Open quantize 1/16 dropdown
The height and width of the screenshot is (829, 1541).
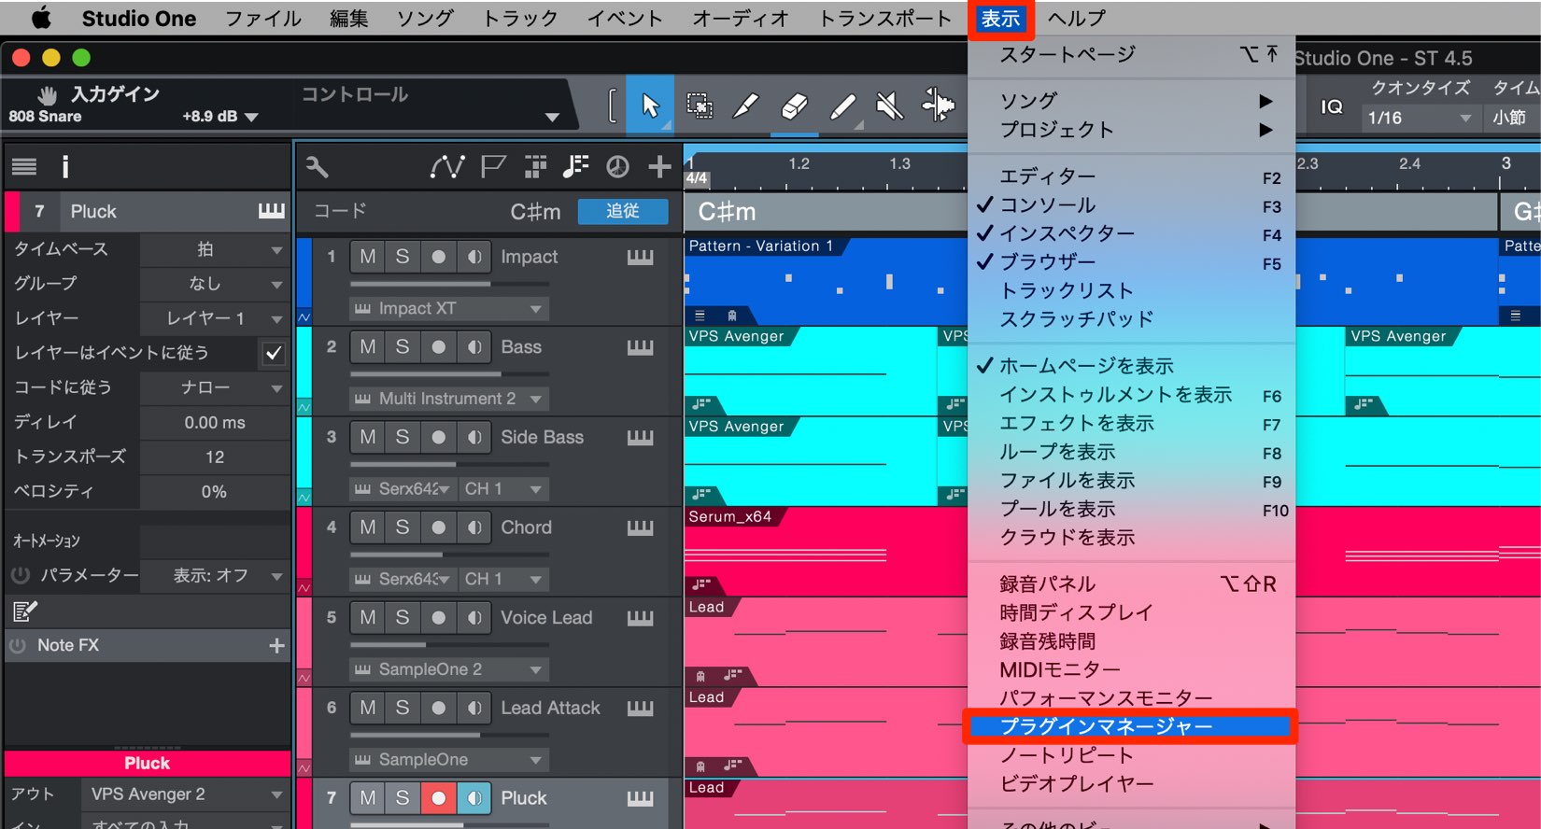click(1420, 118)
